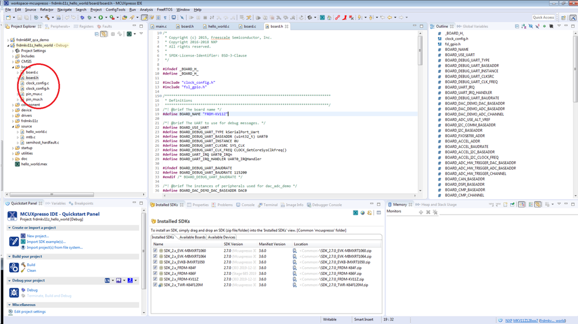Collapse the source folder tree node
This screenshot has width=578, height=324.
point(13,126)
